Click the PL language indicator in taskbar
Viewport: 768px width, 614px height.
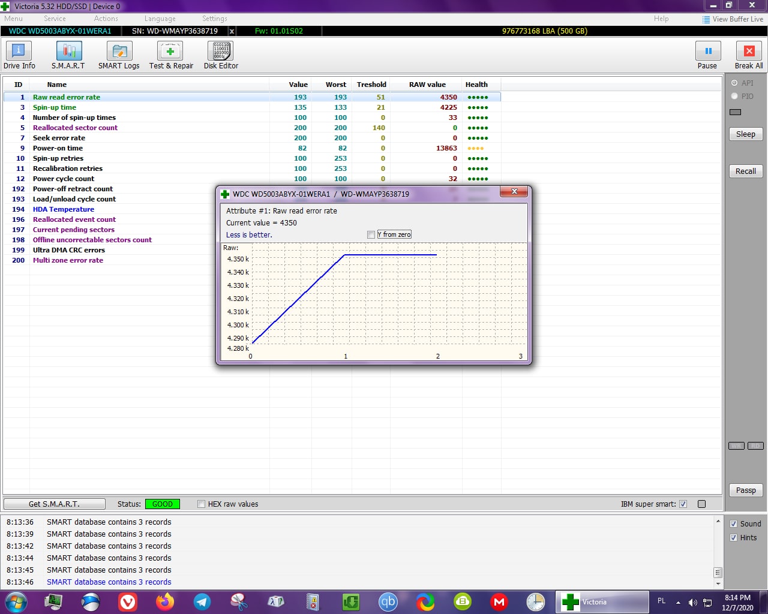662,600
